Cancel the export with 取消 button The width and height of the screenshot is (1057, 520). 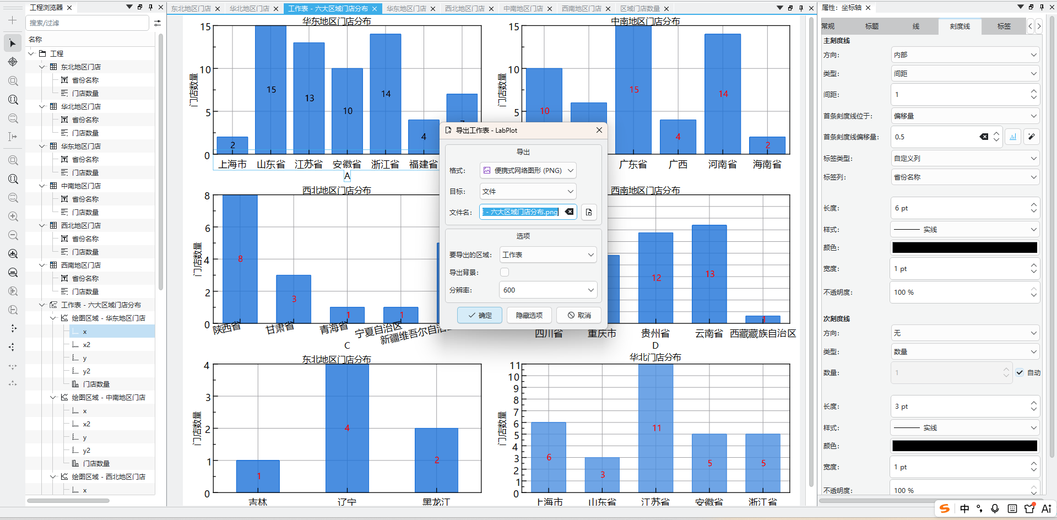[579, 315]
